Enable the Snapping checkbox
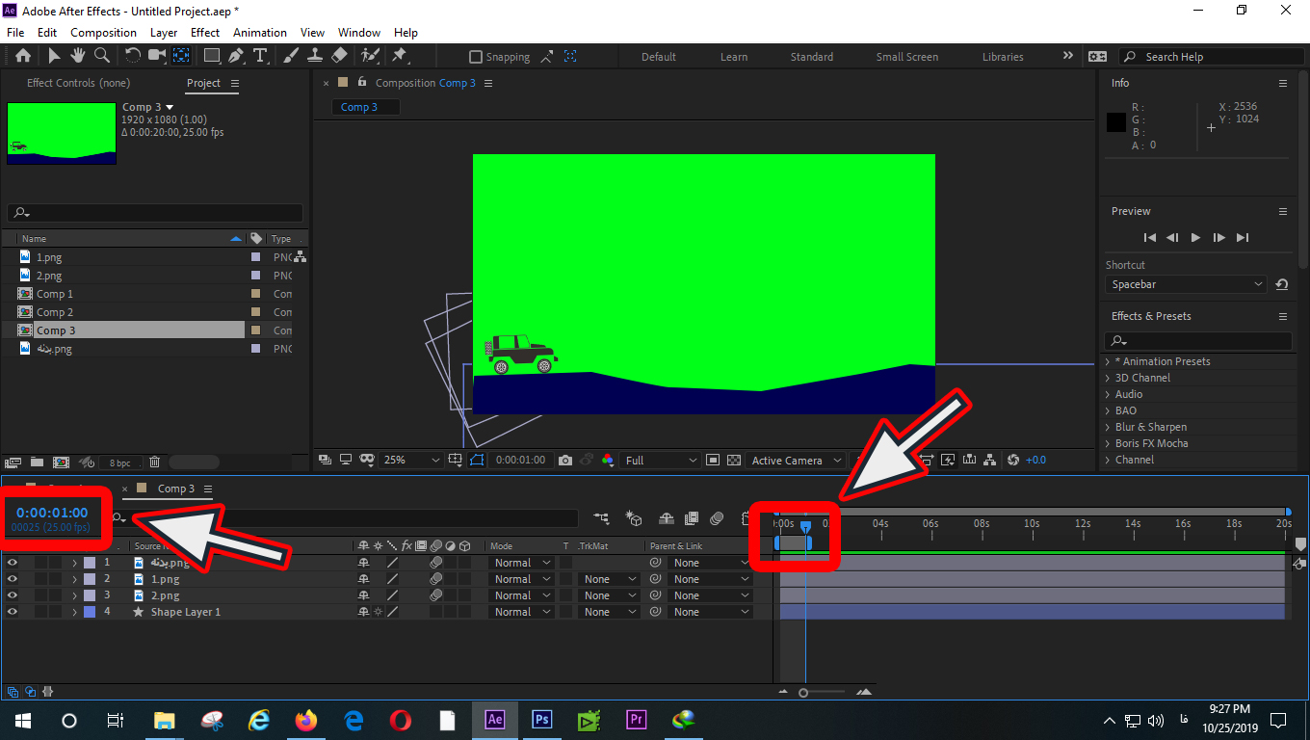This screenshot has height=740, width=1310. pos(475,57)
